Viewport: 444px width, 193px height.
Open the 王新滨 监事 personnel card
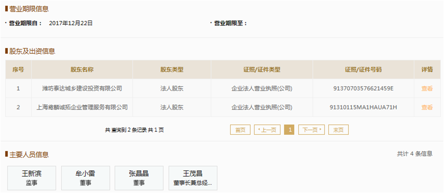(x=32, y=178)
